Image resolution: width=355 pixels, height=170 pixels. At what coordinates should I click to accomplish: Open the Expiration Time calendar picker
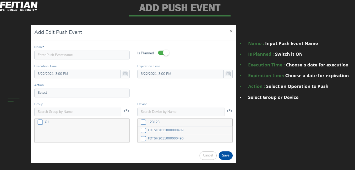pyautogui.click(x=228, y=74)
